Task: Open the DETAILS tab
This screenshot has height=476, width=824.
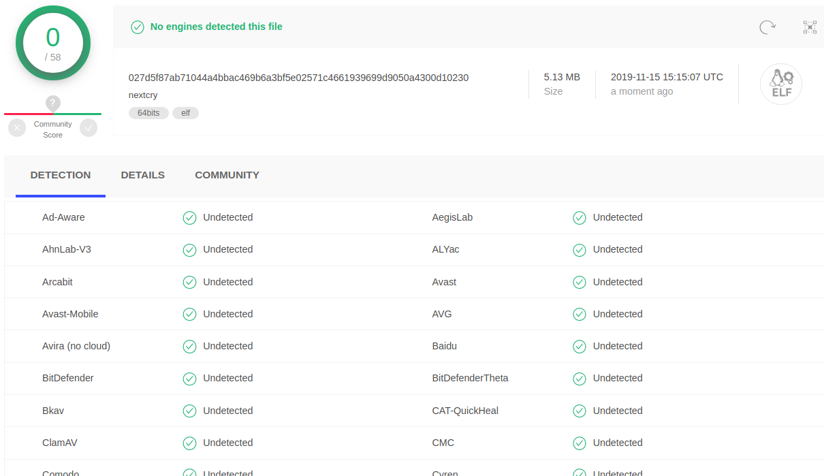Action: (143, 175)
